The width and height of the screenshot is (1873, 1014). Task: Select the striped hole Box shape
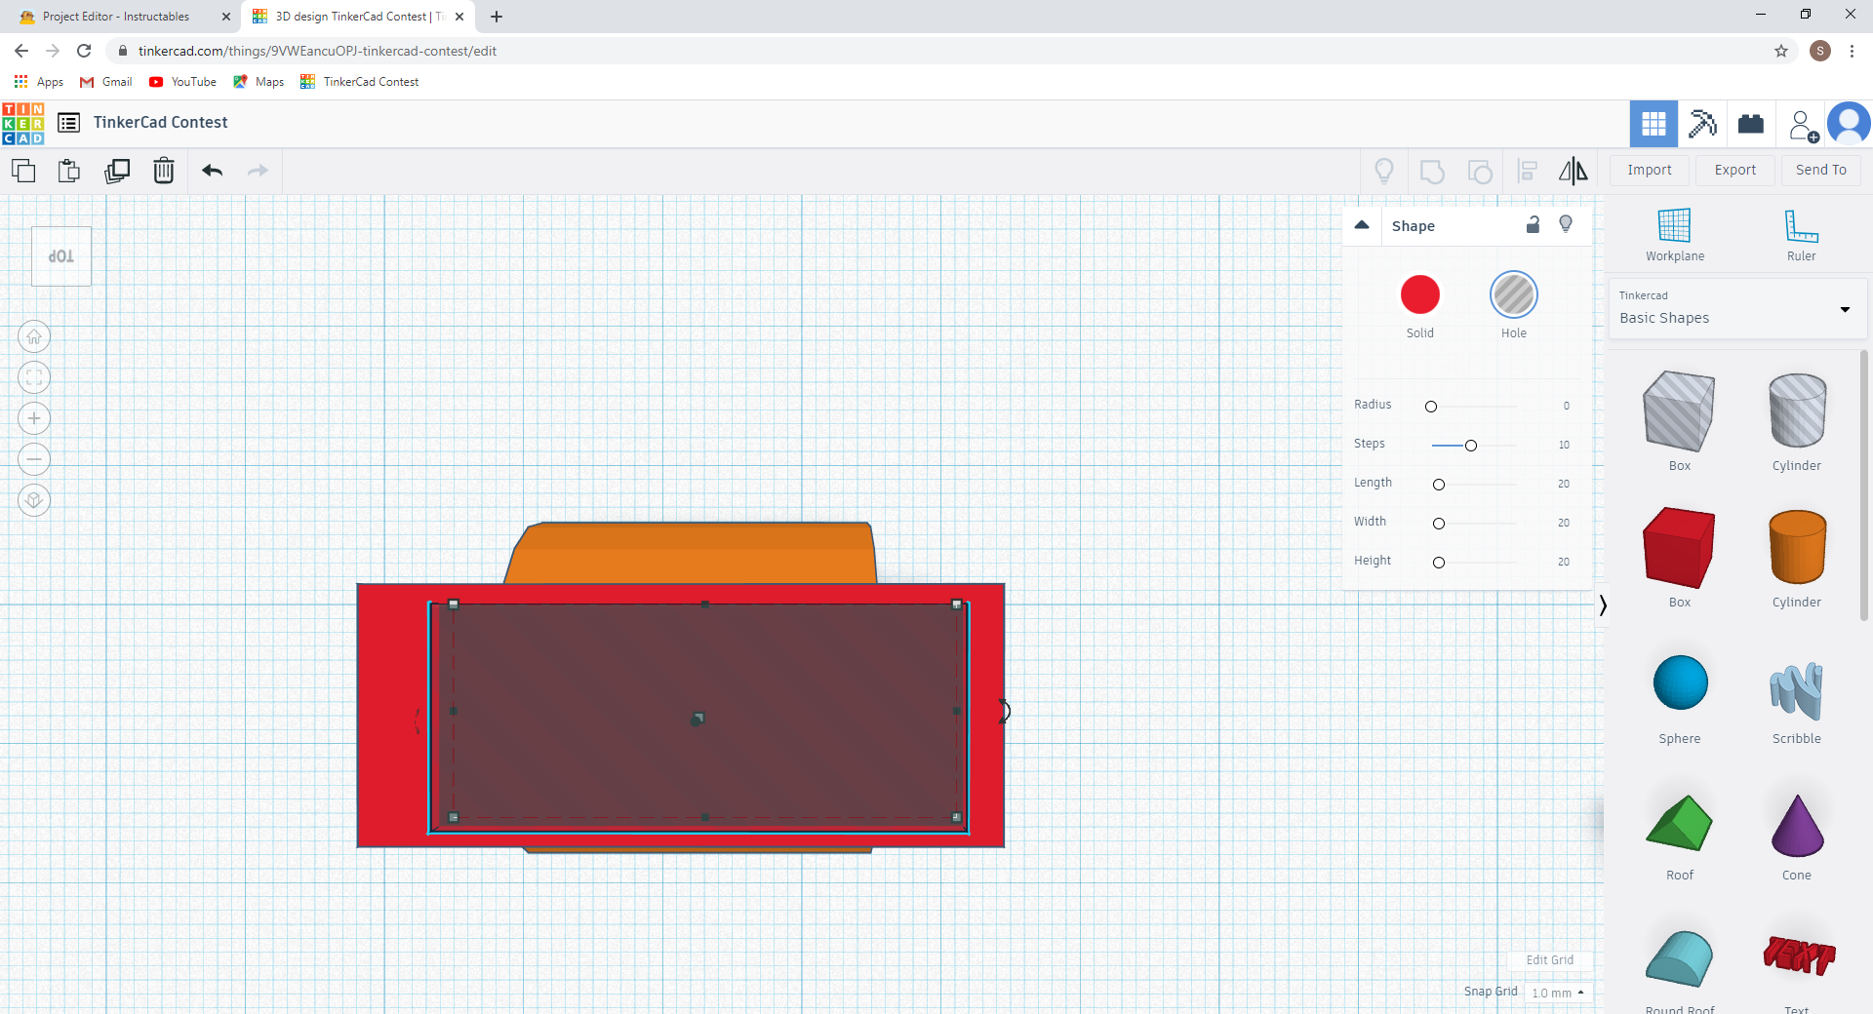1679,412
